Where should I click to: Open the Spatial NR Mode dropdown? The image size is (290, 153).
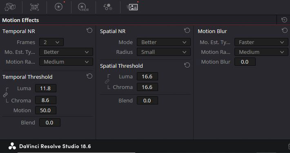(x=164, y=42)
